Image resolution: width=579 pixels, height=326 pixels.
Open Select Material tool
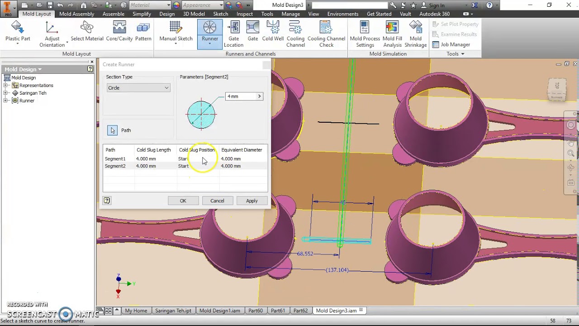point(87,32)
